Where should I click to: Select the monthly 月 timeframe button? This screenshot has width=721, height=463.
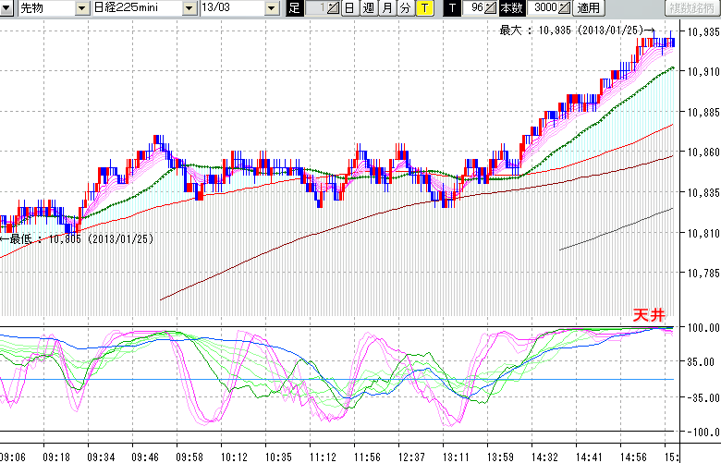(x=386, y=8)
